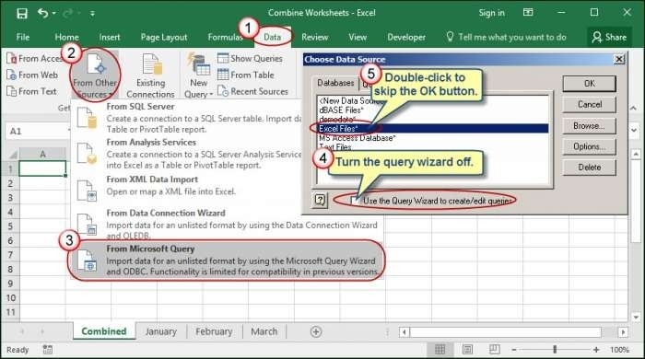Select the Databases tab in dialog

(335, 83)
